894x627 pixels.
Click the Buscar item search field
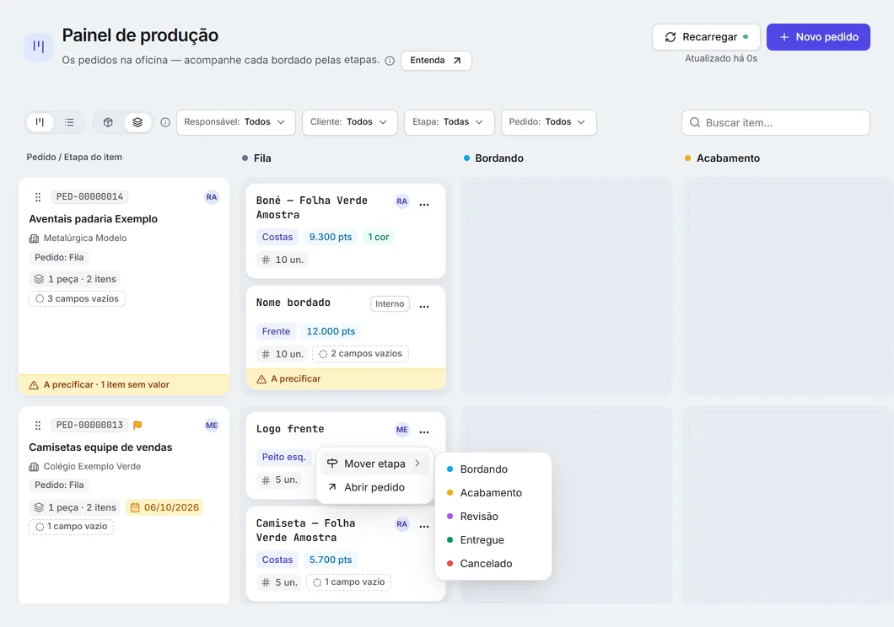point(775,122)
